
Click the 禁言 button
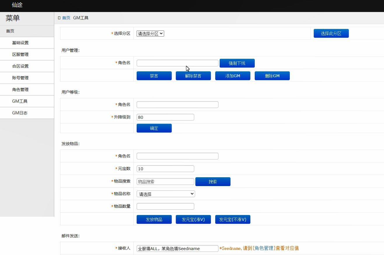click(x=154, y=76)
